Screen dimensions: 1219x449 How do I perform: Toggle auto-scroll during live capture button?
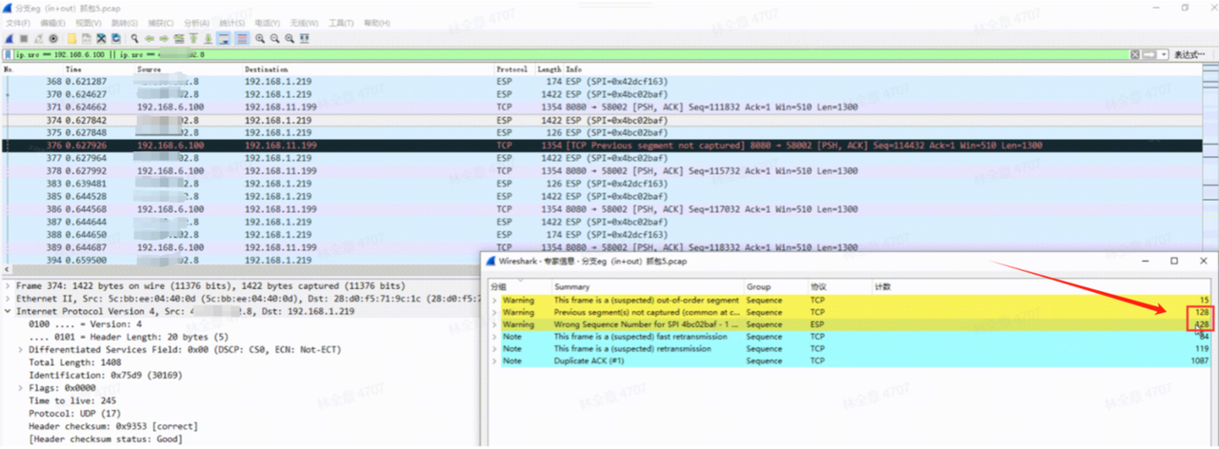pos(225,38)
